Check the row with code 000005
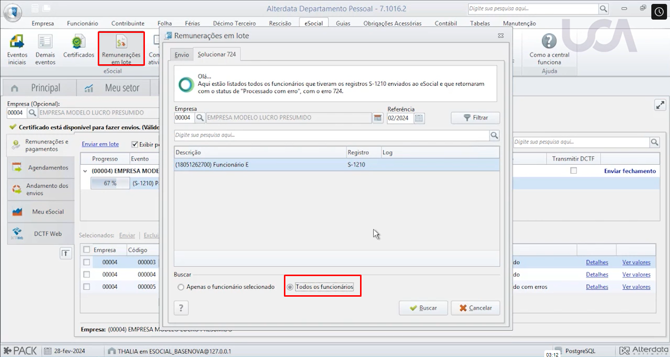The width and height of the screenshot is (670, 357). (86, 287)
